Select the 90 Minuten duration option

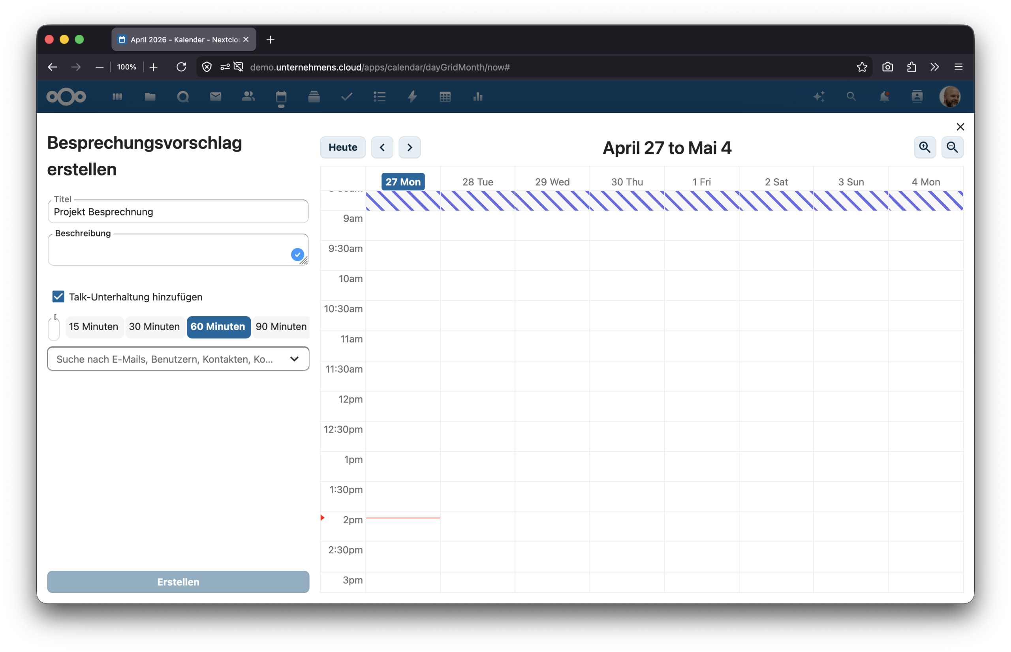[x=281, y=327]
